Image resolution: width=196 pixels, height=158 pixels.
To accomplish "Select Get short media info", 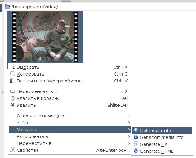I will click(x=162, y=137).
